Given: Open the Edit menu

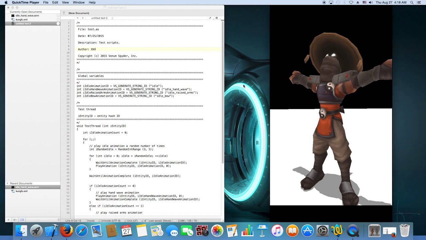Looking at the screenshot, I should click(x=55, y=2).
